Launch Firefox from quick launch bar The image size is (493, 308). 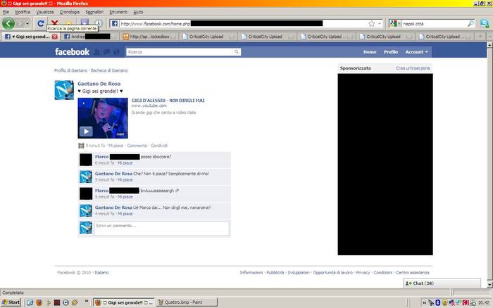coord(39,302)
